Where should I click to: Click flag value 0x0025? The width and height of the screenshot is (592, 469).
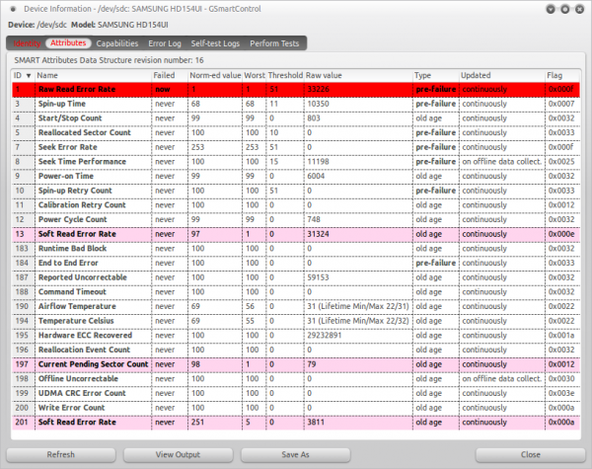click(561, 162)
